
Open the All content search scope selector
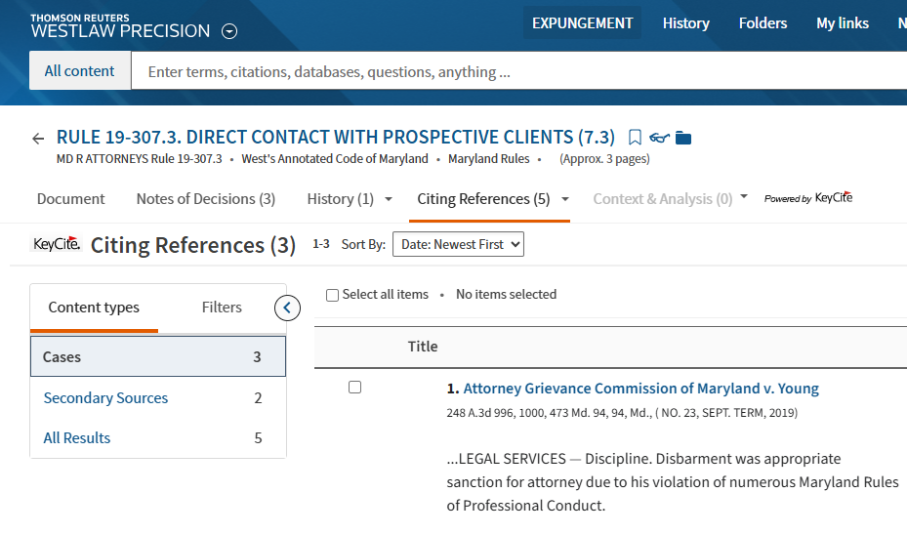pyautogui.click(x=80, y=71)
